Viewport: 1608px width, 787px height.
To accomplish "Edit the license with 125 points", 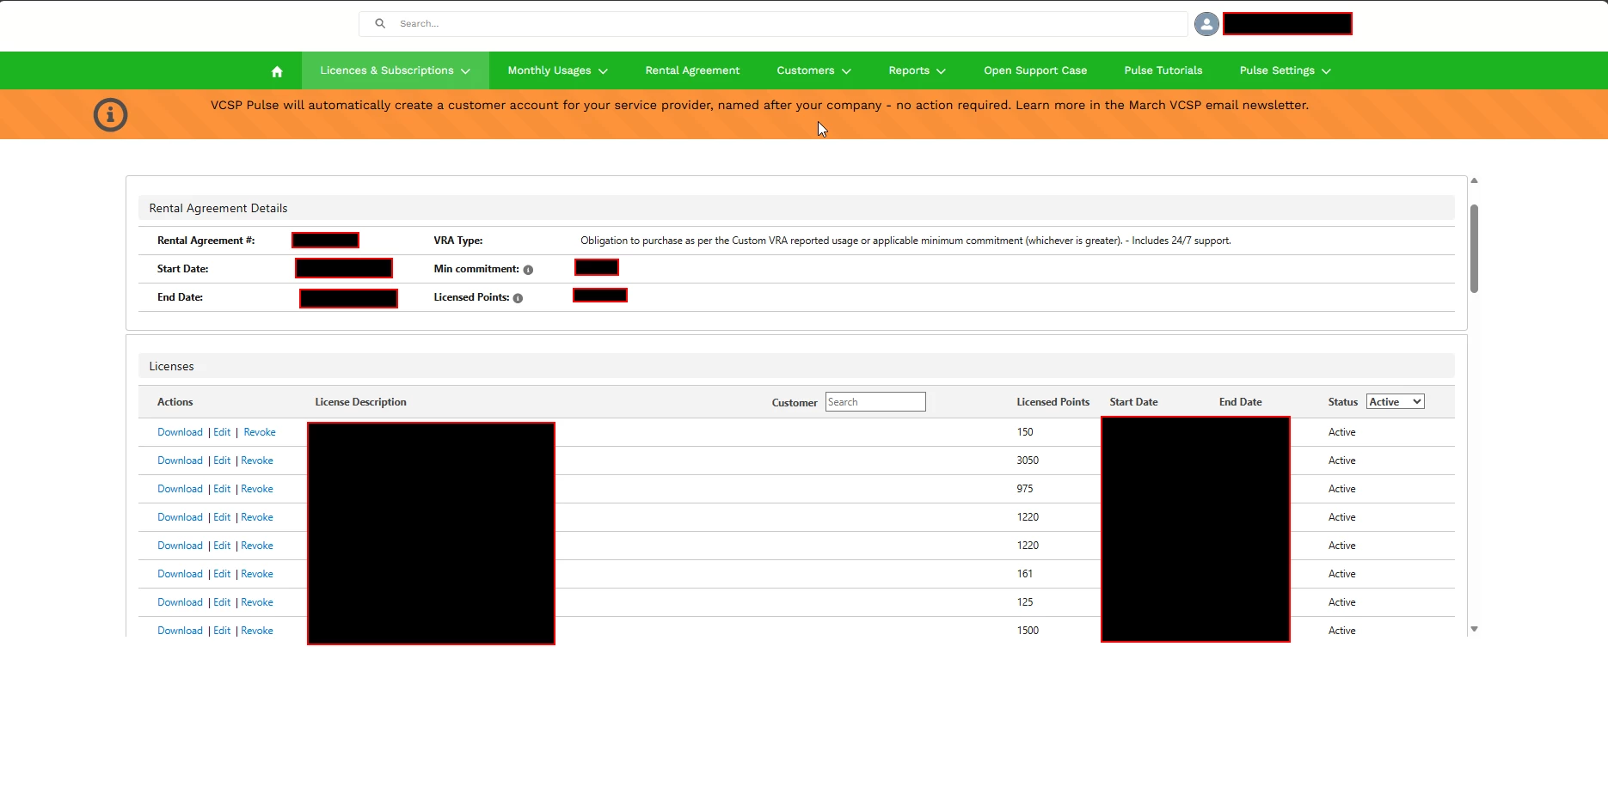I will [x=222, y=602].
